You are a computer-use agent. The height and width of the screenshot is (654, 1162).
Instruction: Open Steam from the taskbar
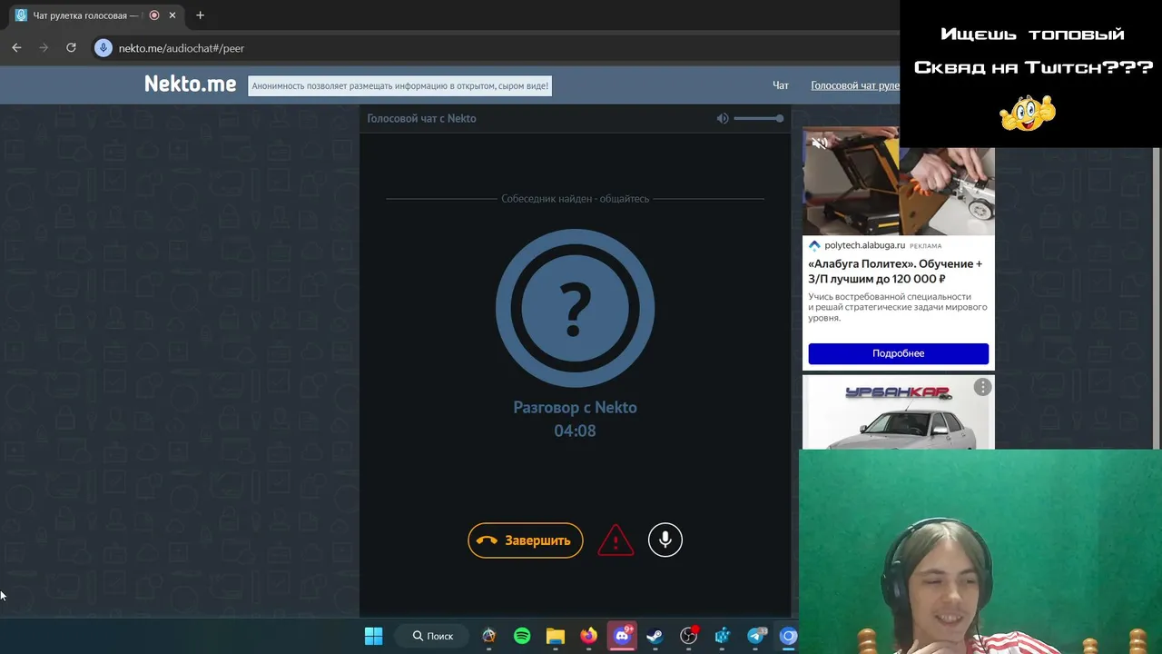coord(655,636)
